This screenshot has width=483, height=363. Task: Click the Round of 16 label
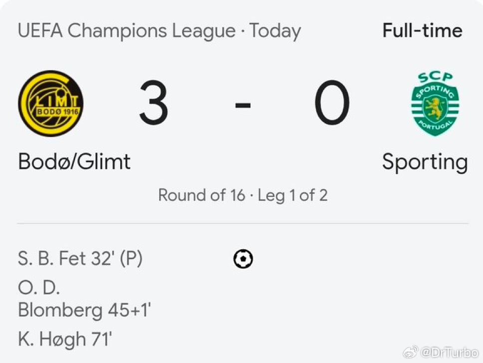click(x=201, y=195)
